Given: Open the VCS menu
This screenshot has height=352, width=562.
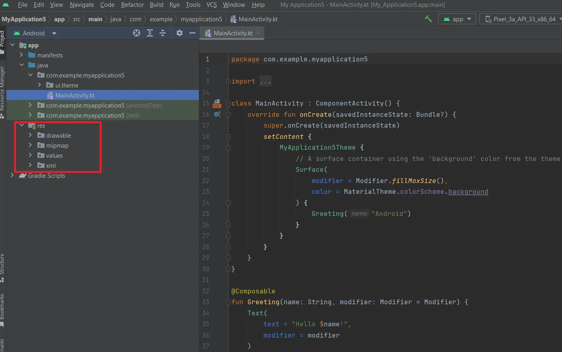Looking at the screenshot, I should 211,5.
